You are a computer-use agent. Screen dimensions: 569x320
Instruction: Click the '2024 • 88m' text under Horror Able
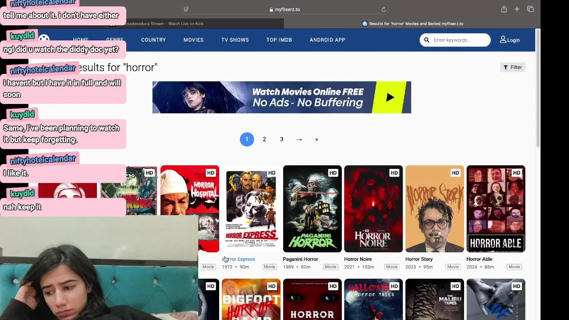[x=480, y=267]
